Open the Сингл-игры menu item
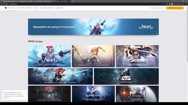The width and height of the screenshot is (188, 105). pos(21,8)
